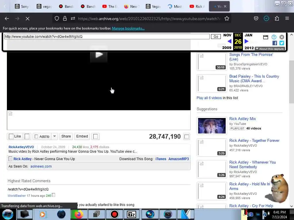Open the Extensions puzzle icon
The image size is (294, 220).
click(277, 18)
